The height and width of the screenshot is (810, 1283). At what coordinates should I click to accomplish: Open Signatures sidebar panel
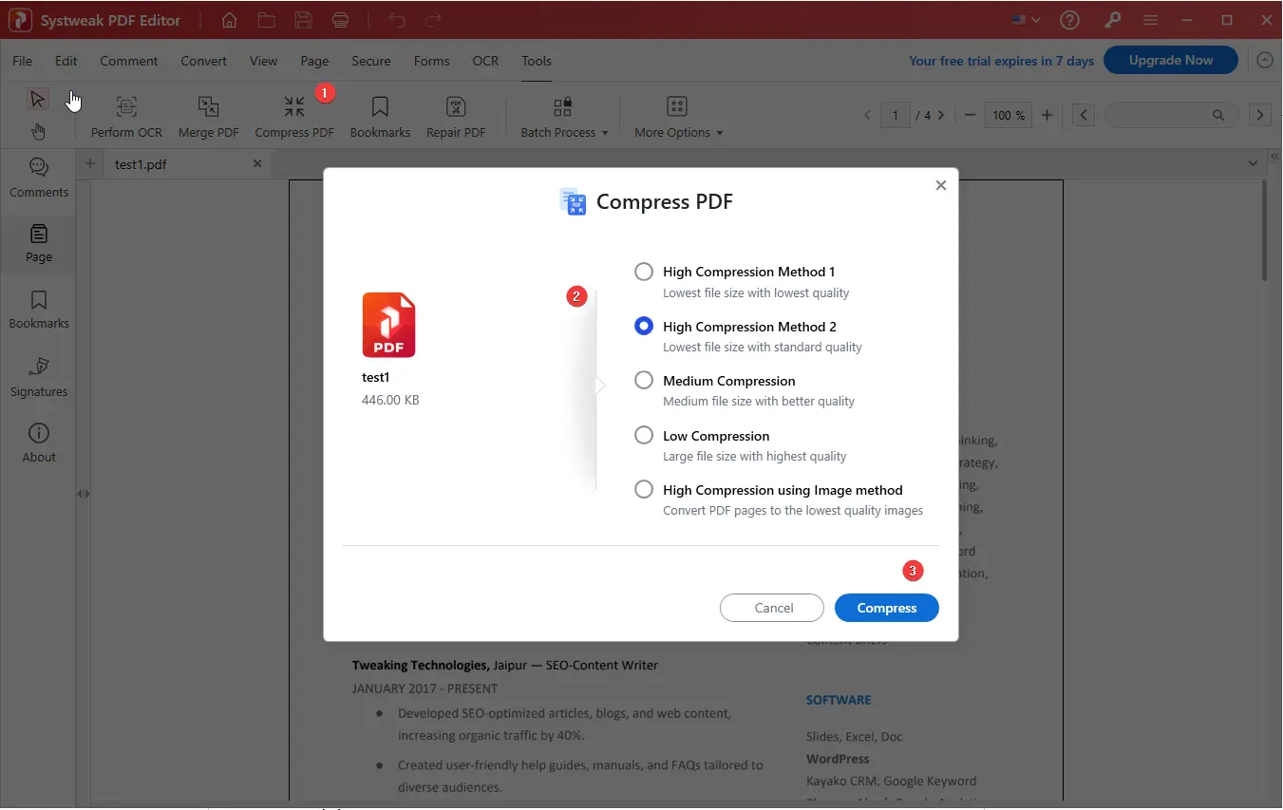39,377
